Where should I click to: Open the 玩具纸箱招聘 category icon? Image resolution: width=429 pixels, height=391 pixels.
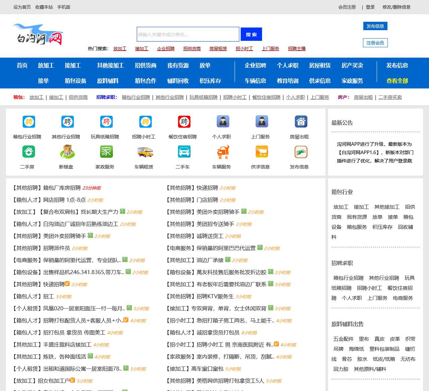coord(106,122)
